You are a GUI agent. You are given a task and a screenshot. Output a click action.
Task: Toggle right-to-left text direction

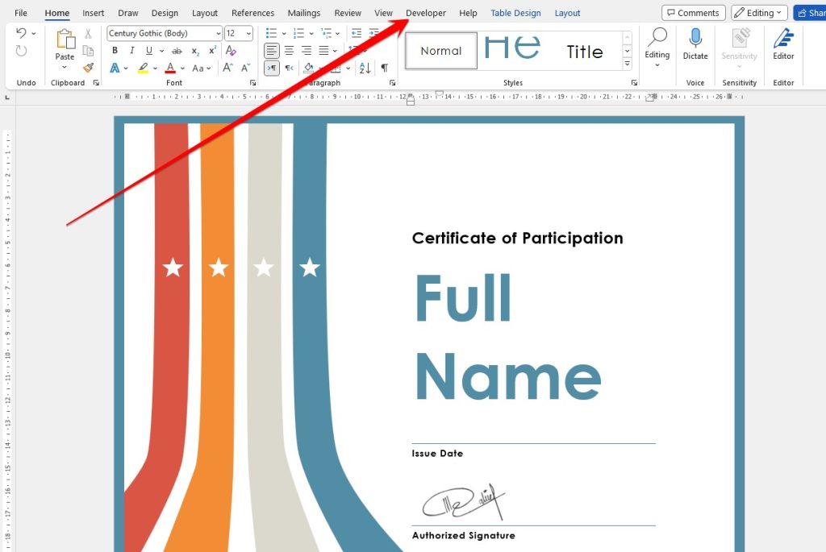290,68
